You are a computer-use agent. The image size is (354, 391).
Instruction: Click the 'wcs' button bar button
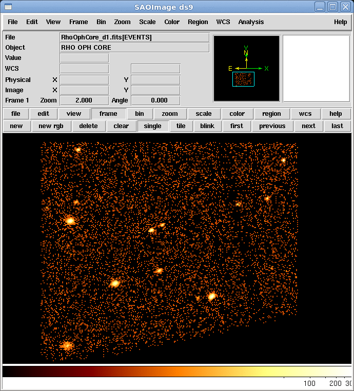point(305,114)
